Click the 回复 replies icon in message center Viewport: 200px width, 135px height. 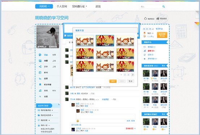click(x=145, y=55)
